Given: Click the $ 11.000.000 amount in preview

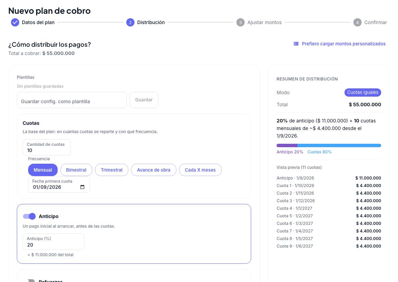Looking at the screenshot, I should [x=368, y=178].
